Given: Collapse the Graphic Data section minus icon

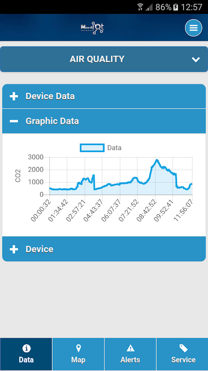Looking at the screenshot, I should point(14,121).
